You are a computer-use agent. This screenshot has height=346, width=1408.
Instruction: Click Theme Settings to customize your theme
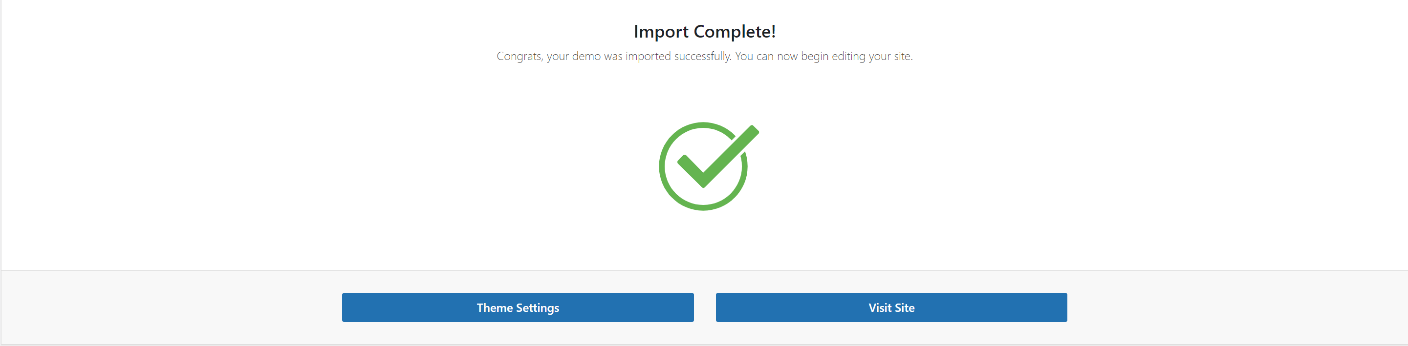[517, 307]
